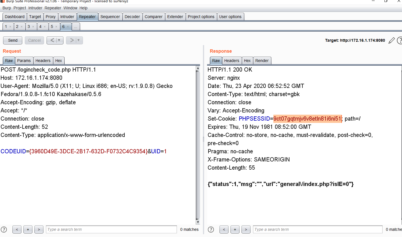Open request search help icon
402x237 pixels.
pos(4,229)
